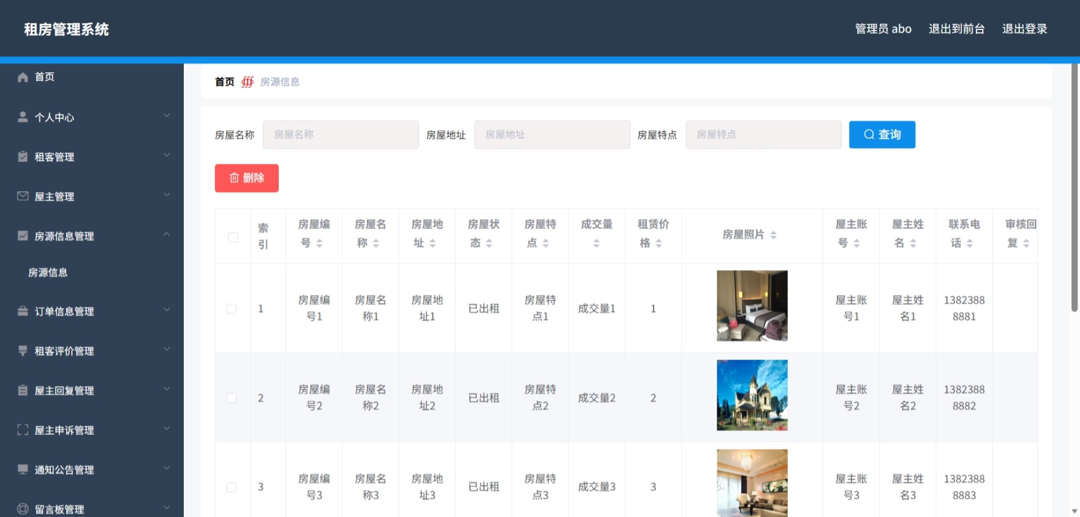Open the 订单信息管理 sidebar menu
The height and width of the screenshot is (517, 1080).
(92, 311)
